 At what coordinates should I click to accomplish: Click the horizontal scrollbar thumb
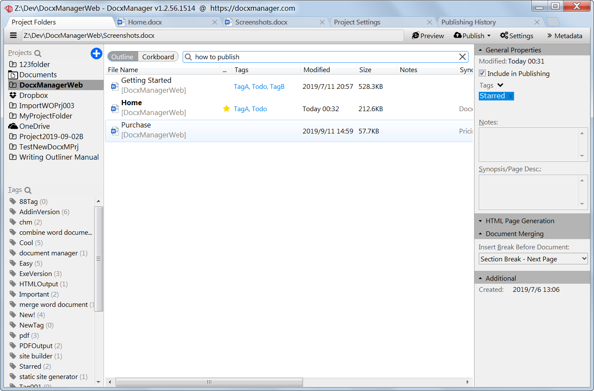tap(209, 382)
